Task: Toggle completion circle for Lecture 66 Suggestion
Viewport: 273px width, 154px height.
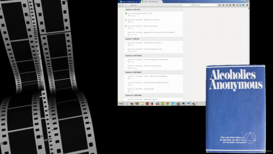Action: coord(126,33)
